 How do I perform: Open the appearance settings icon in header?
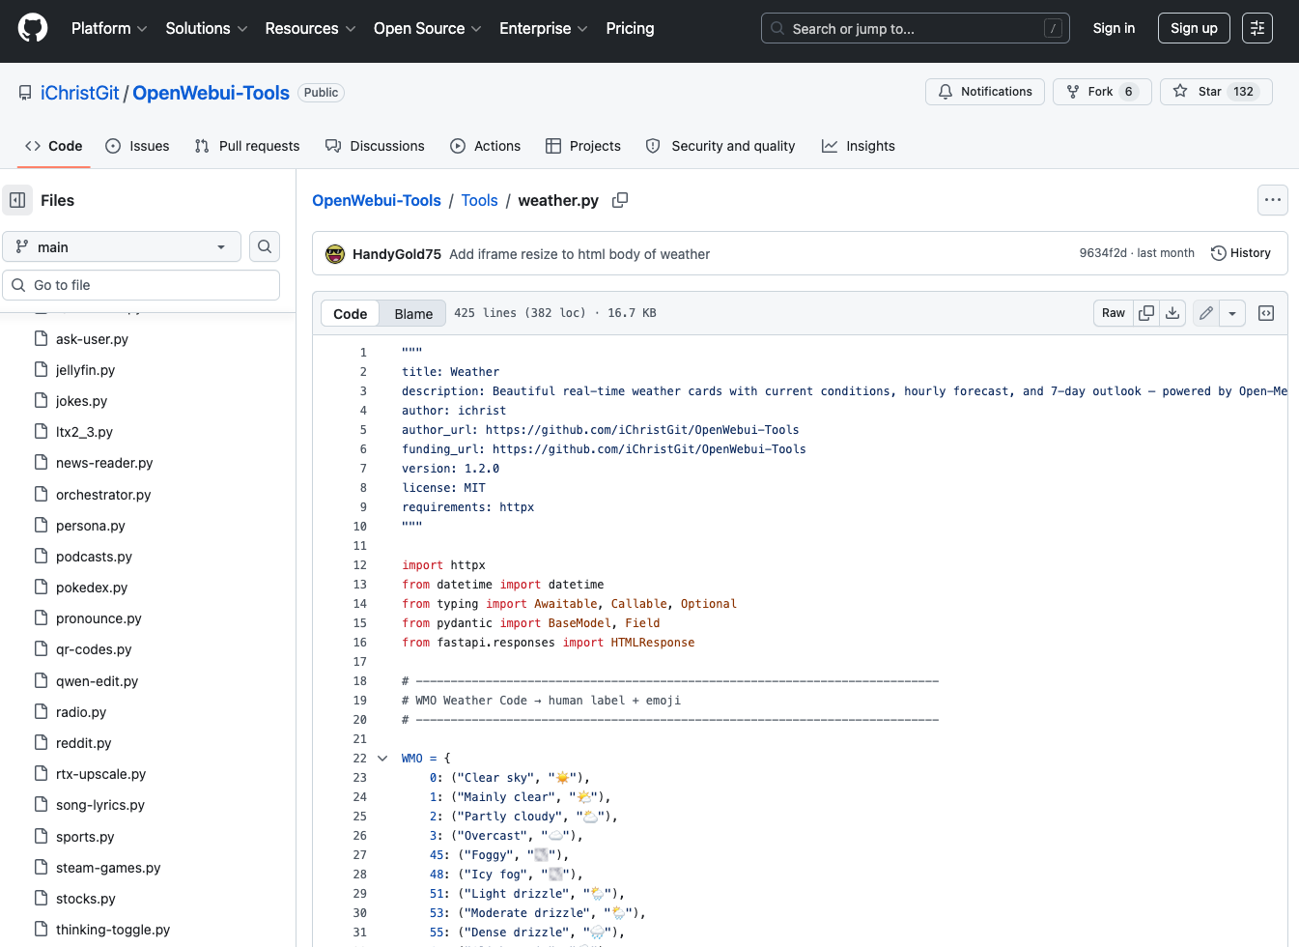tap(1257, 28)
